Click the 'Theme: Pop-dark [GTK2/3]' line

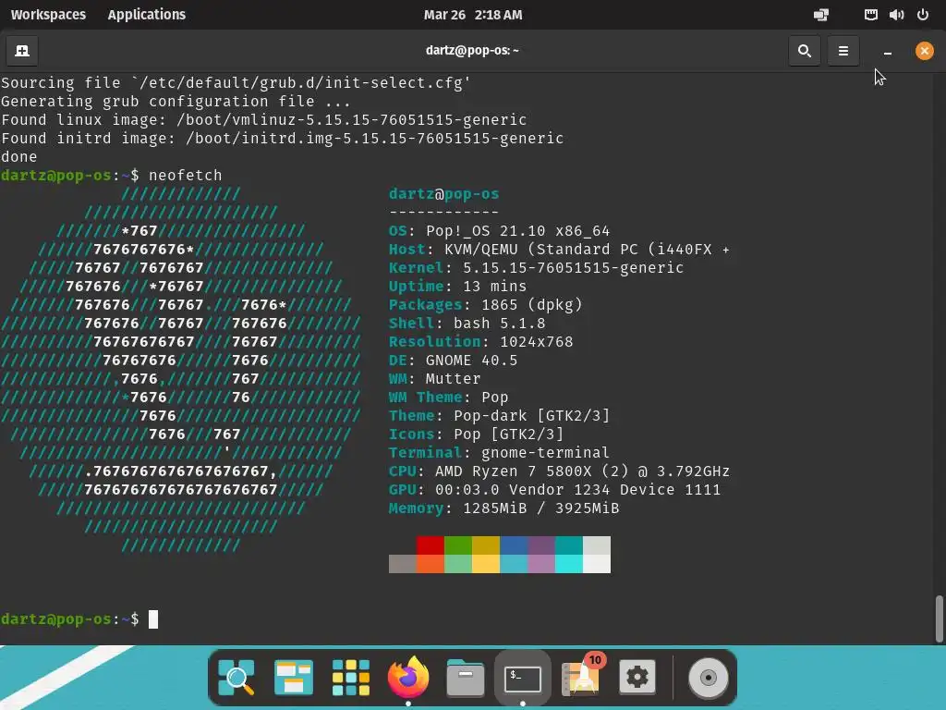(499, 415)
